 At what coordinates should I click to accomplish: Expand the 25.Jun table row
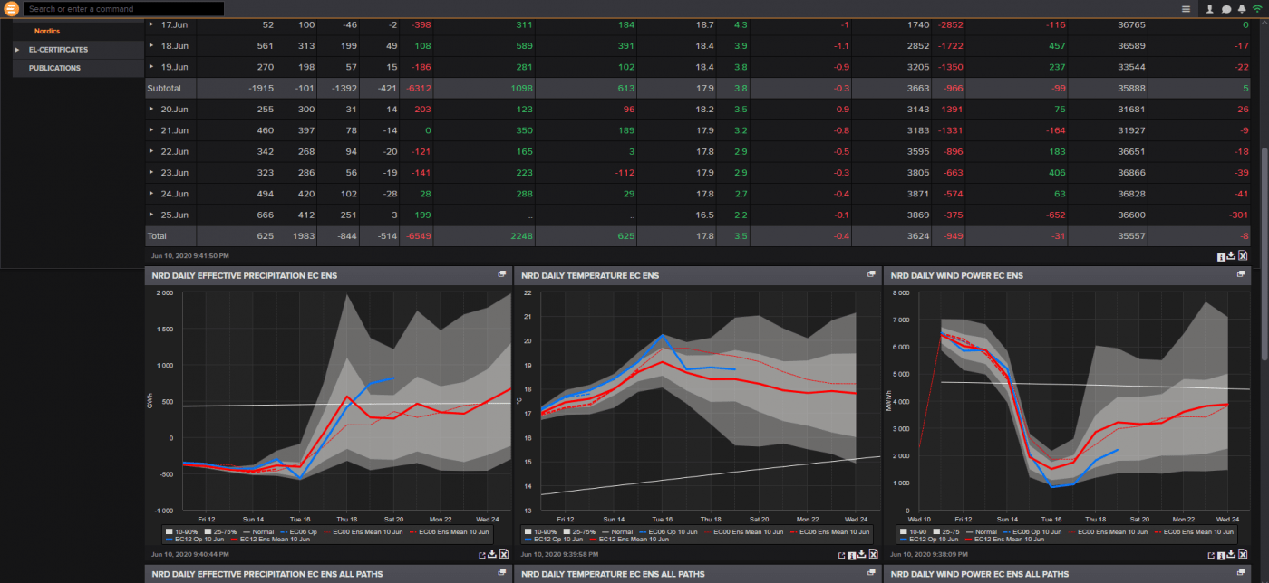click(x=152, y=215)
